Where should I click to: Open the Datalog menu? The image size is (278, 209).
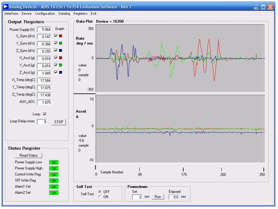[x=64, y=14]
